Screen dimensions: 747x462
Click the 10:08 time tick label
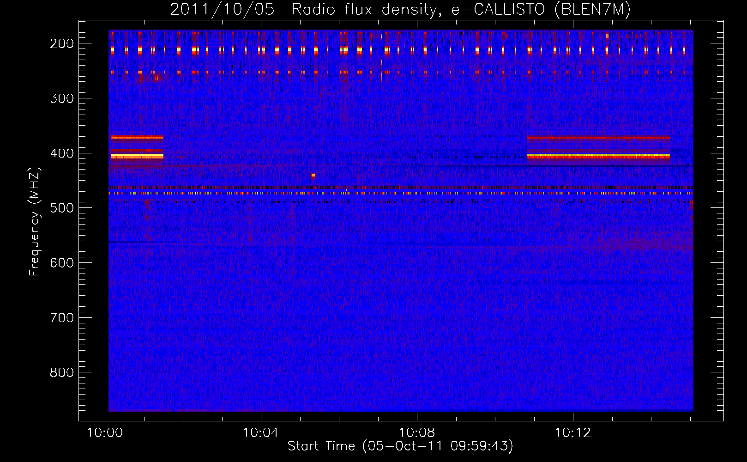point(417,433)
